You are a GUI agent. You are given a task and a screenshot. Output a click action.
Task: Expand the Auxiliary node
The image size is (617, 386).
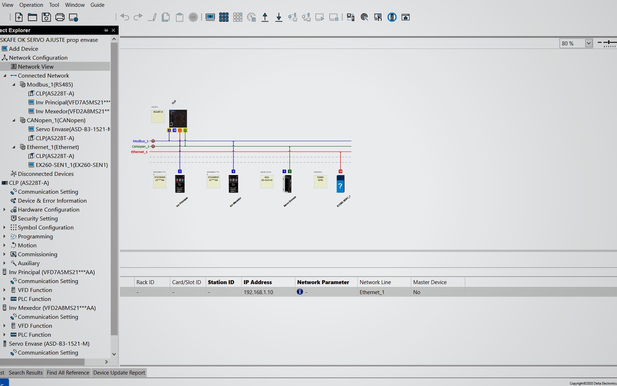tap(4, 263)
